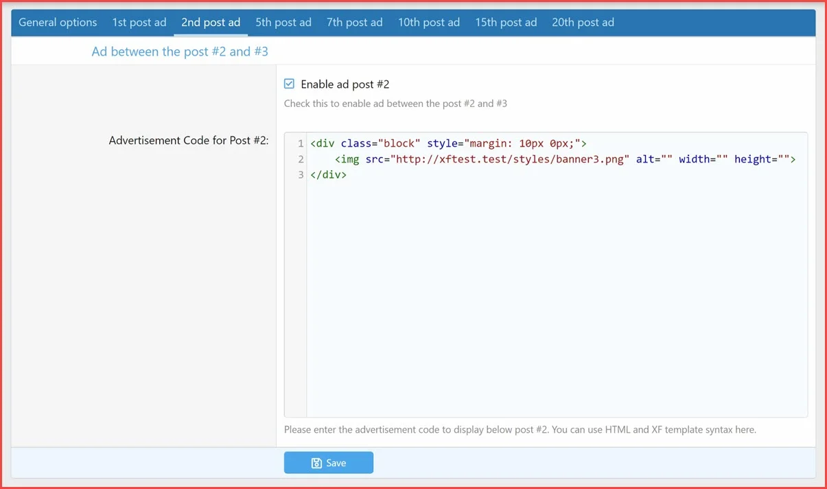Select the 15th post ad tab
Viewport: 827px width, 489px height.
tap(506, 23)
